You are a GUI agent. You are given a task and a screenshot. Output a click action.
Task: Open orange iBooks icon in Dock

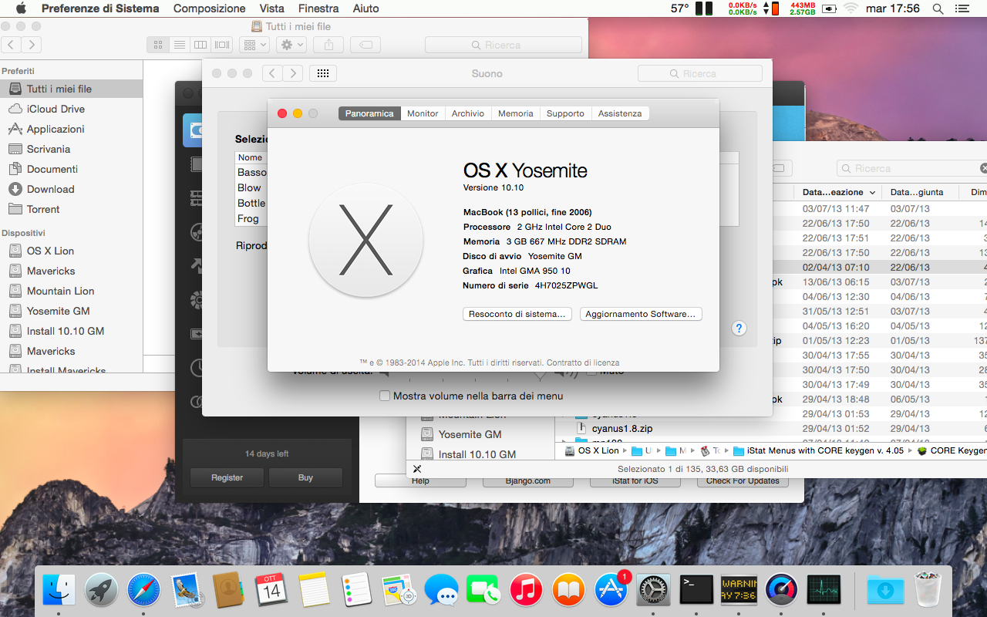(568, 591)
